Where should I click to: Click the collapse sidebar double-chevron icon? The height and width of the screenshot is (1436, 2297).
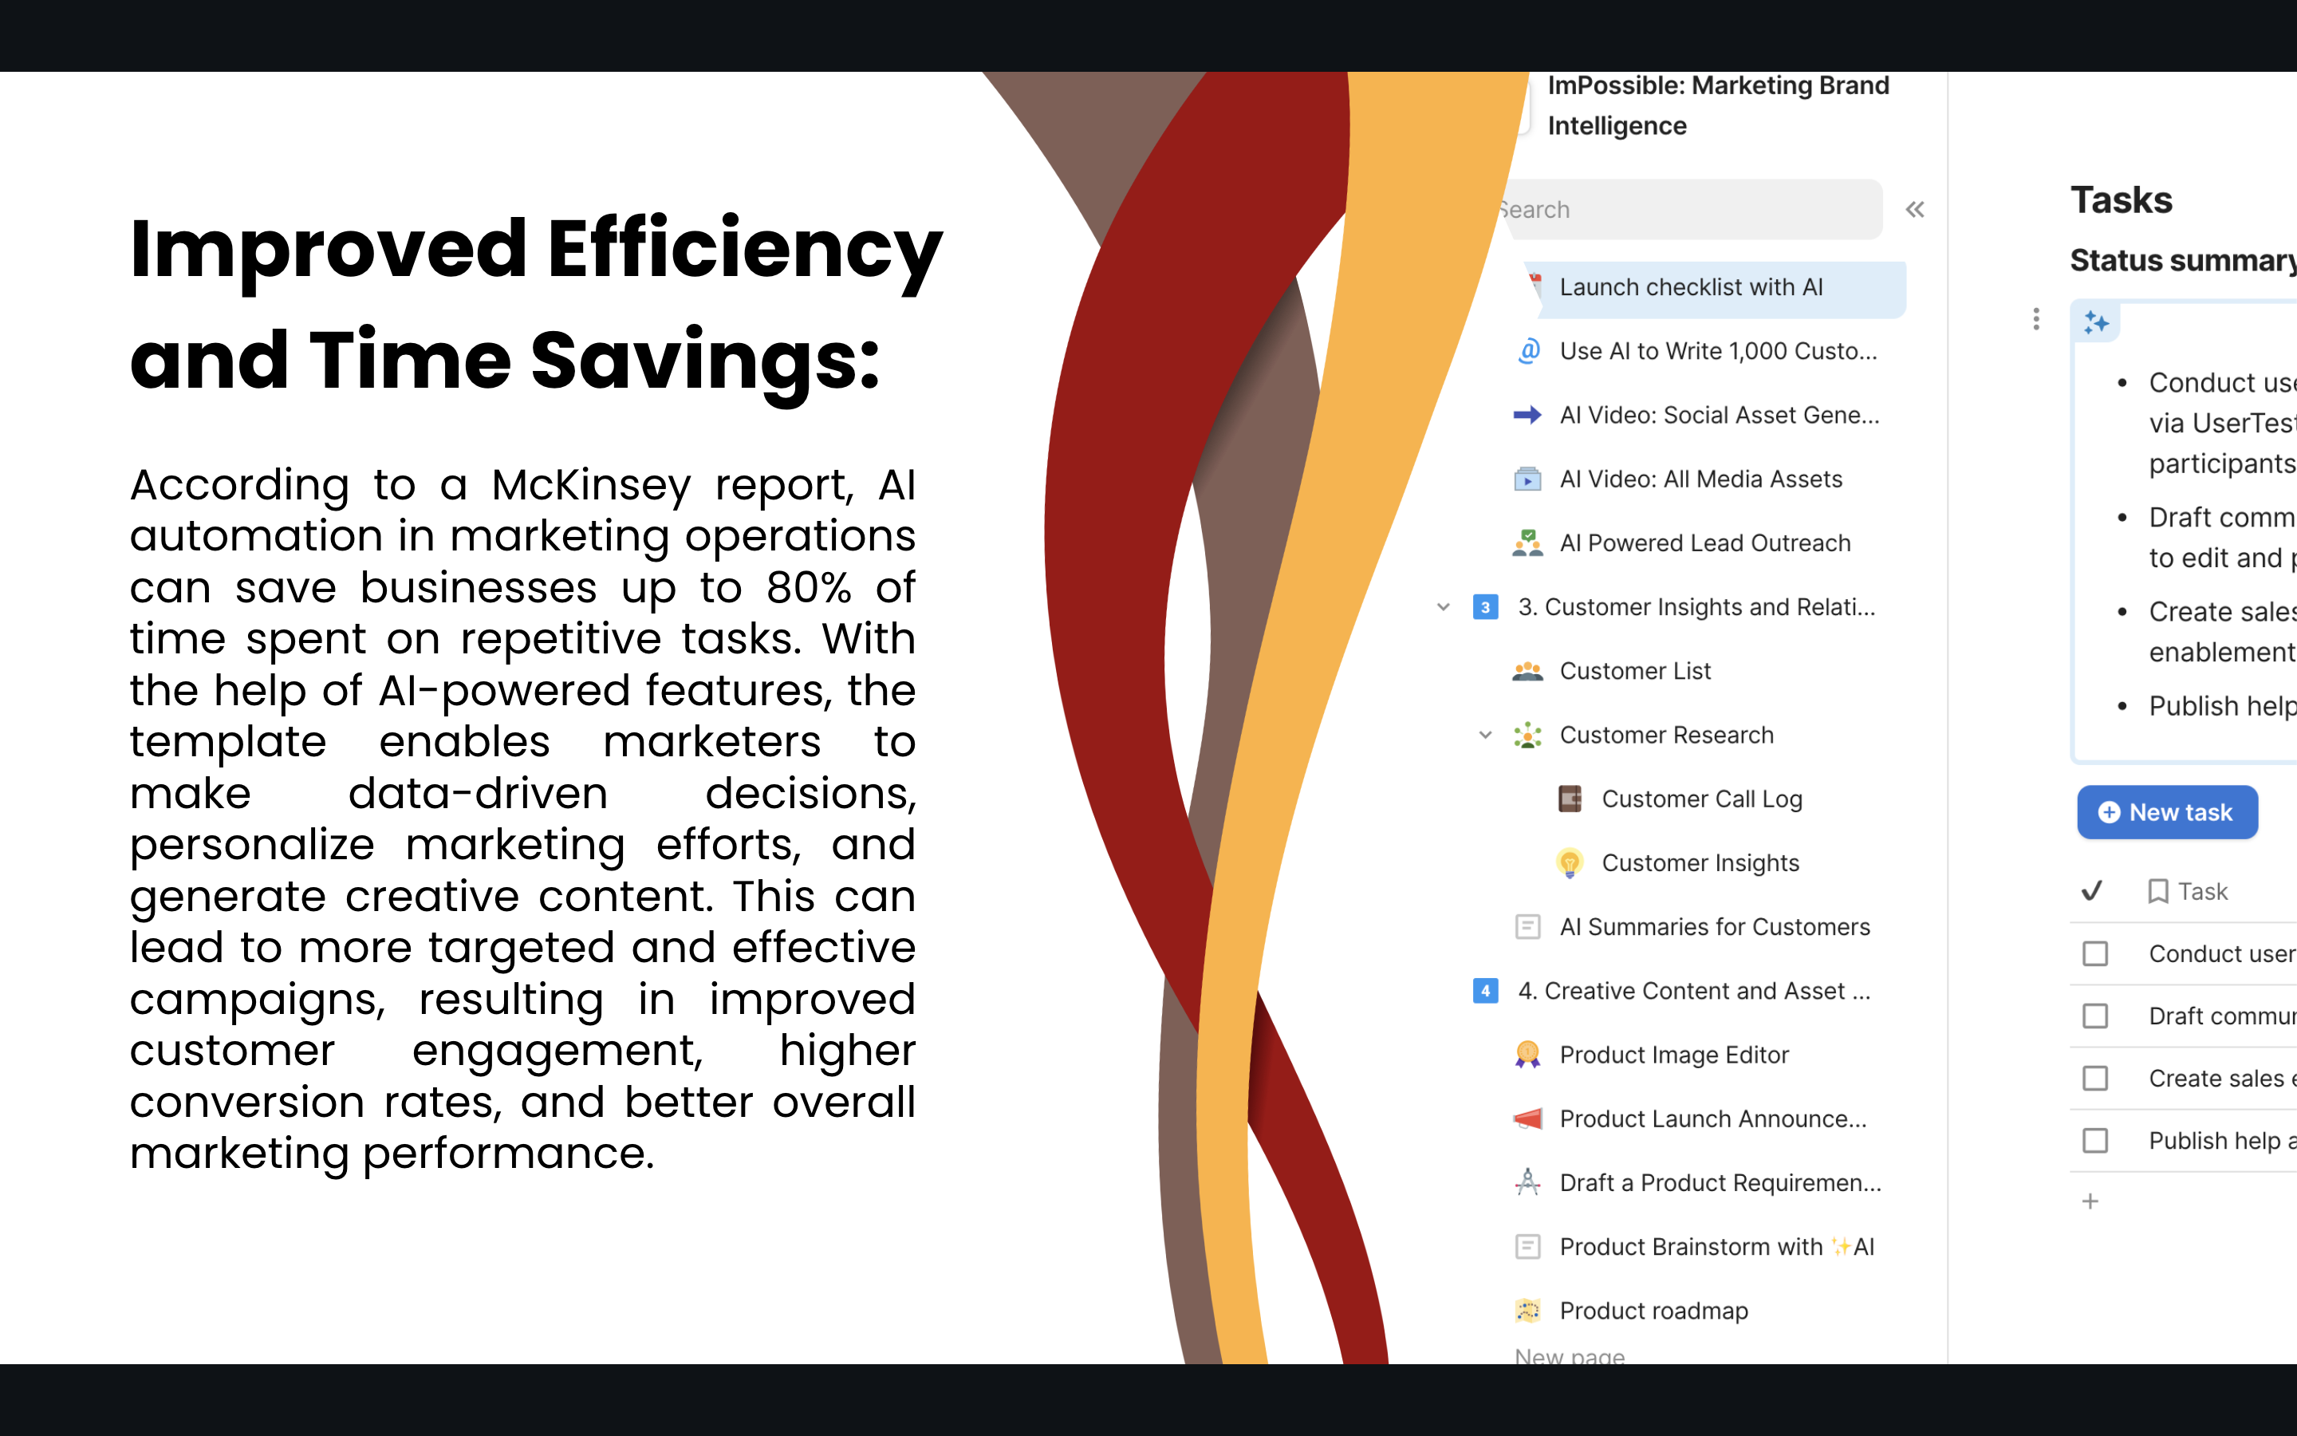tap(1914, 210)
